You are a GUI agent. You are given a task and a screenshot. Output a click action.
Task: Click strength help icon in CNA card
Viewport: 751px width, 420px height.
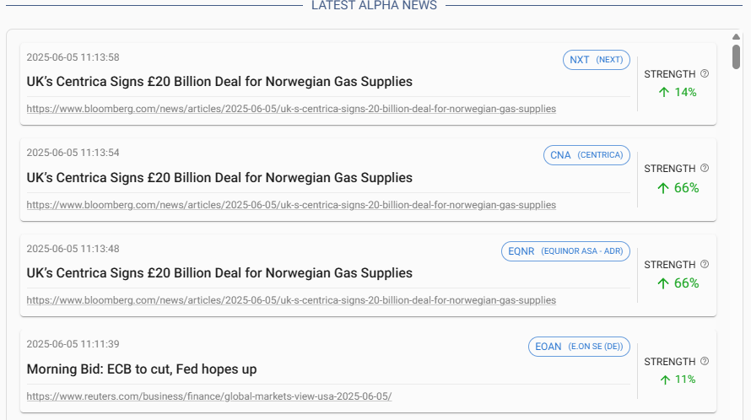(x=705, y=168)
